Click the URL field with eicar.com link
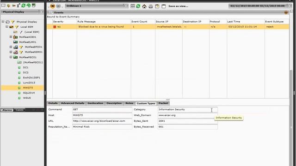The height and width of the screenshot is (166, 296). [102, 121]
